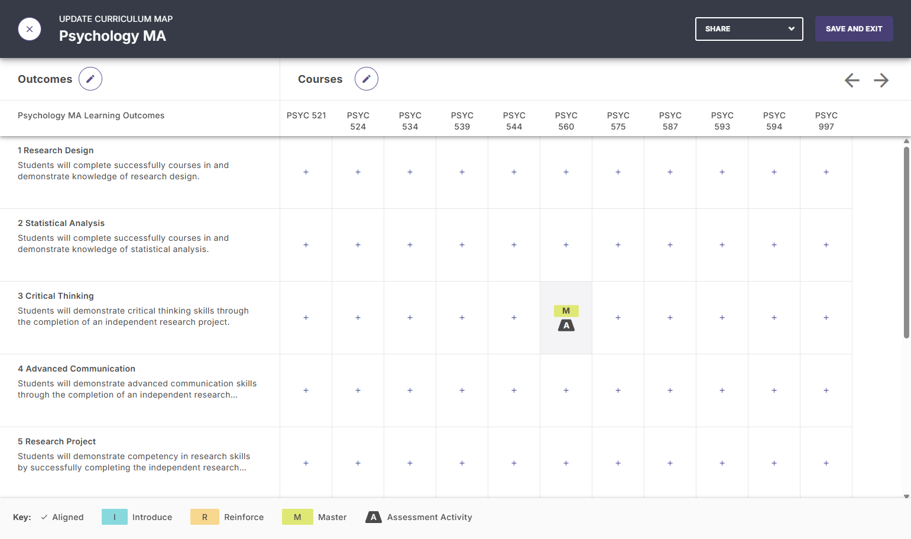
Task: Click the '5 Research Project' outcome title
Action: pos(57,441)
